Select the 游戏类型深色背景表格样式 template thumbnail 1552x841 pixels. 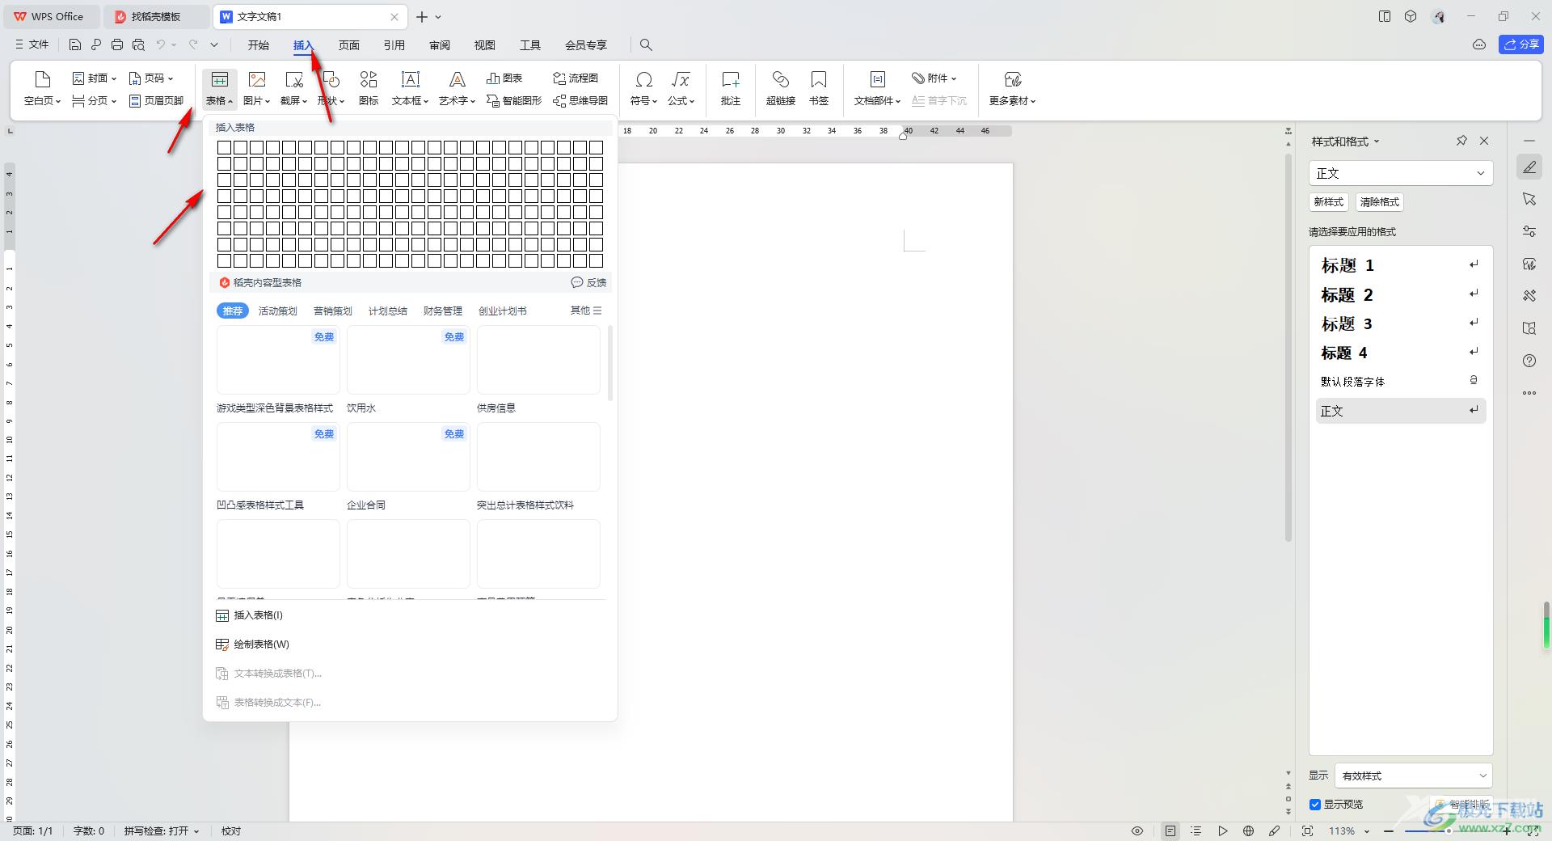pos(278,360)
